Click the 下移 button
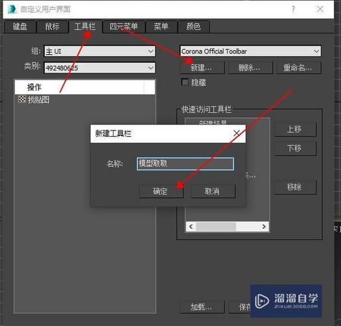The height and width of the screenshot is (326, 341). (295, 149)
